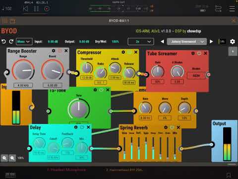
Task: Click the Spring Reverb Size slider
Action: (x=124, y=148)
